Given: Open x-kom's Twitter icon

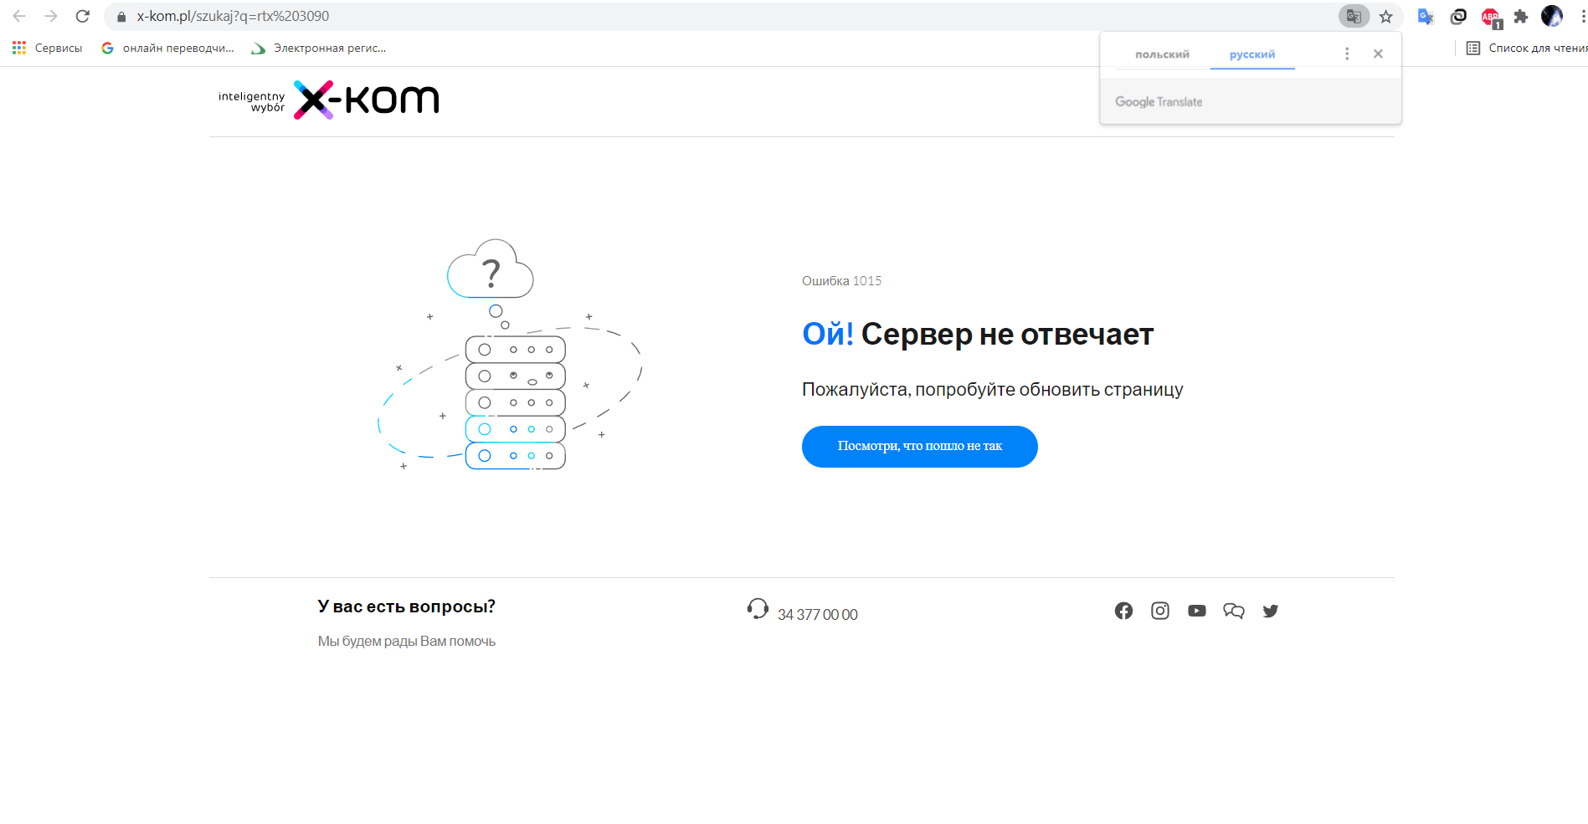Looking at the screenshot, I should coord(1271,611).
